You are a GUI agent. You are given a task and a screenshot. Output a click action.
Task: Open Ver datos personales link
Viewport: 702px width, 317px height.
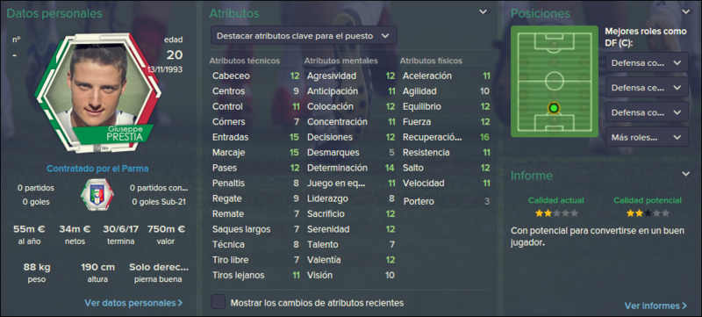133,303
